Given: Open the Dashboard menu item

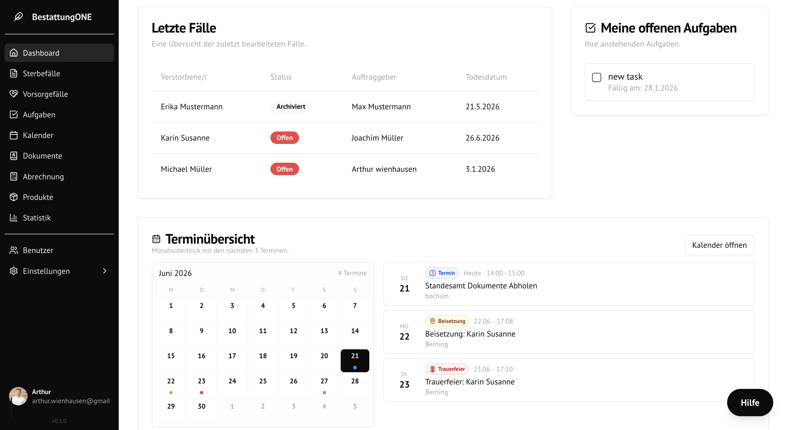Looking at the screenshot, I should 59,53.
